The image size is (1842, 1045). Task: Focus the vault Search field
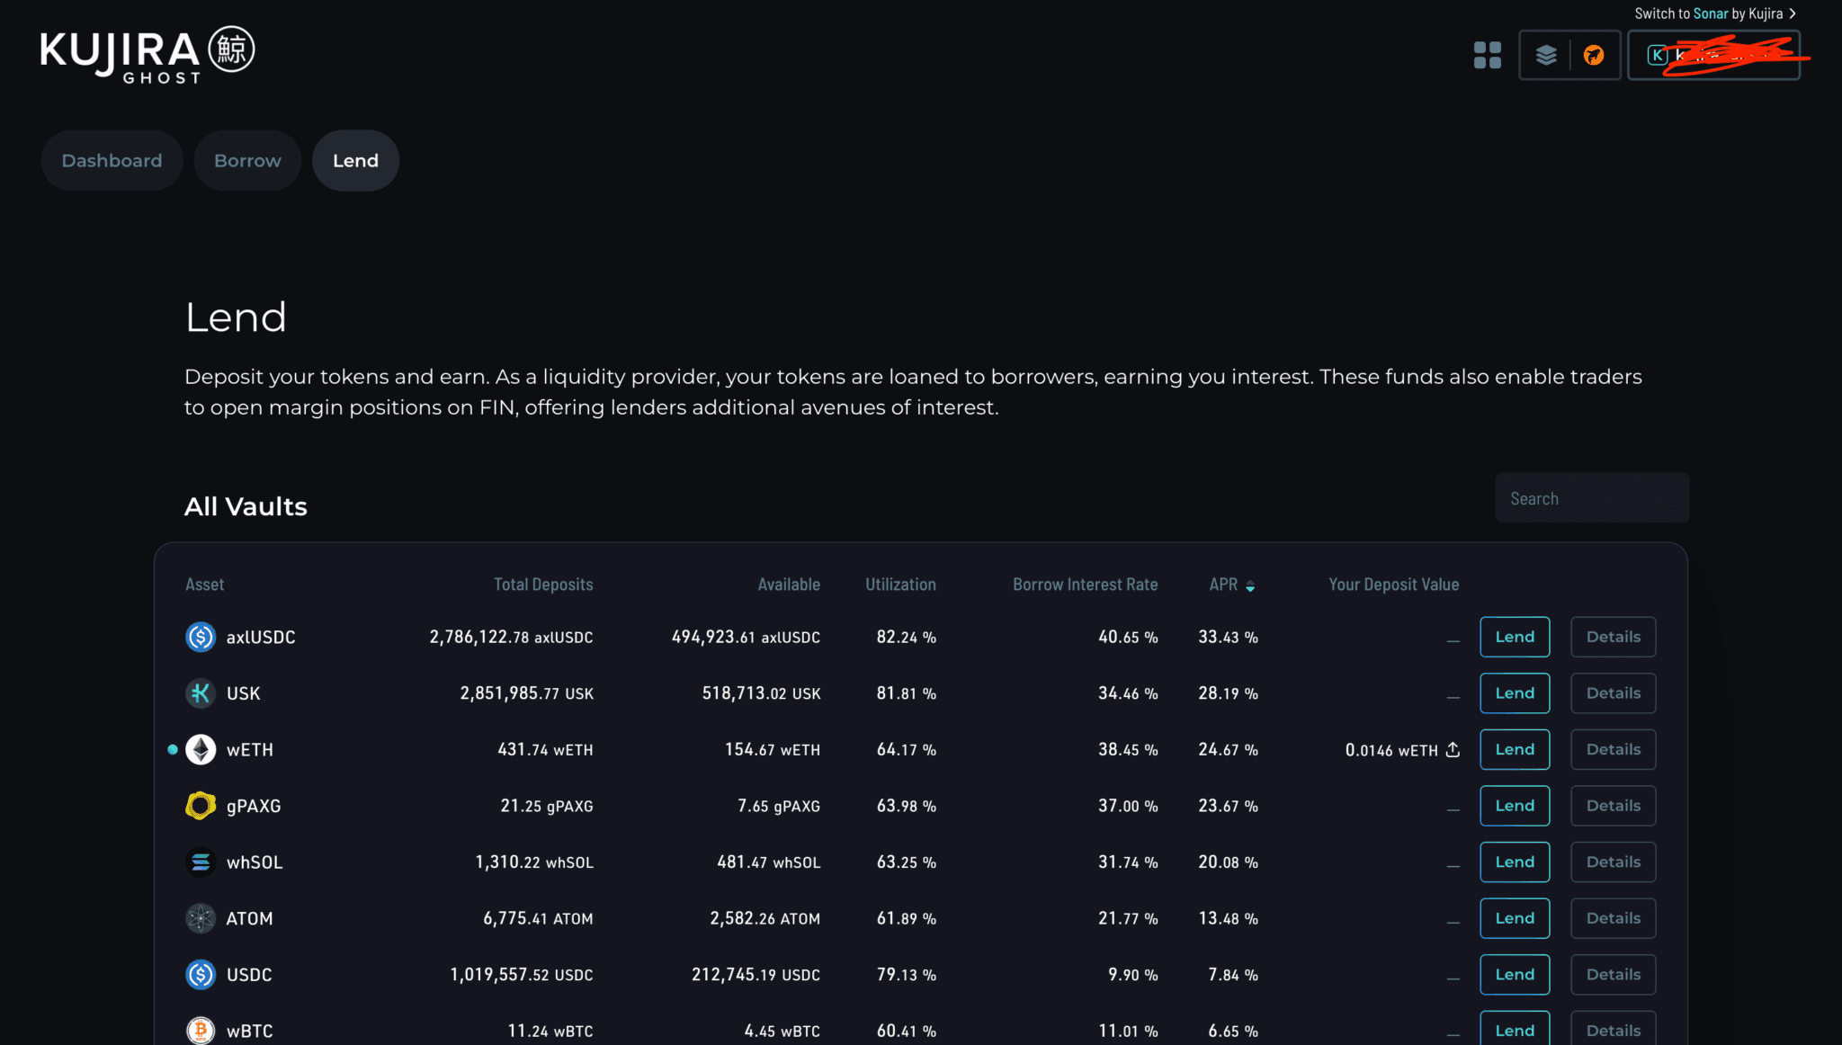point(1592,498)
